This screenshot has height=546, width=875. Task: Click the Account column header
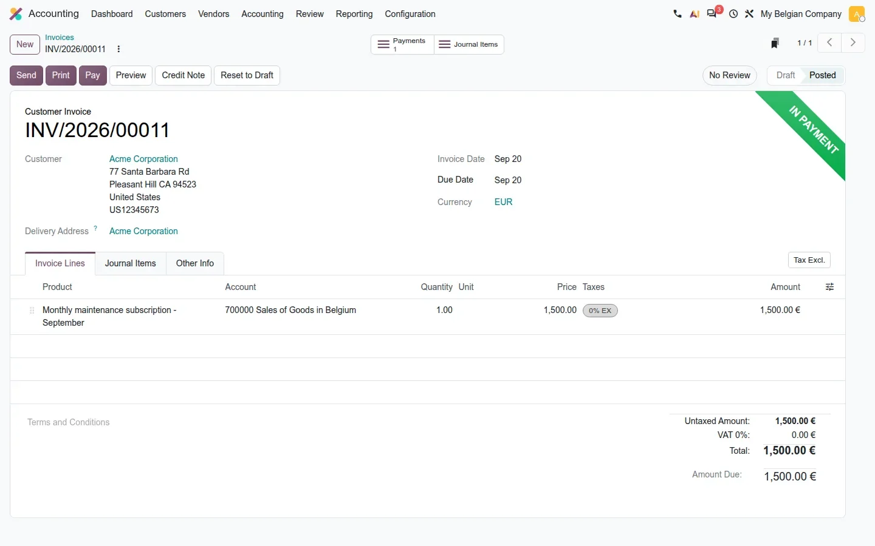(x=241, y=287)
